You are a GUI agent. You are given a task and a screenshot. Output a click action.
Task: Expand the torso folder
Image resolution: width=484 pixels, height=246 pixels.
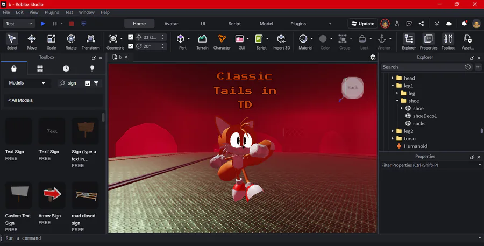(x=393, y=139)
